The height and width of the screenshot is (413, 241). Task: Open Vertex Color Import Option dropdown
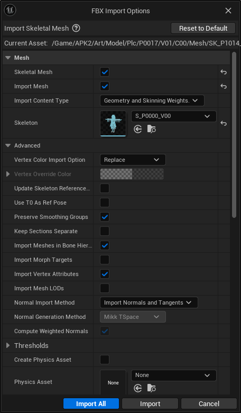(x=133, y=160)
